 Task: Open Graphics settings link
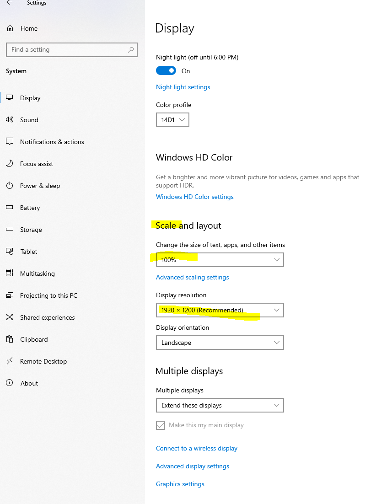coord(180,484)
